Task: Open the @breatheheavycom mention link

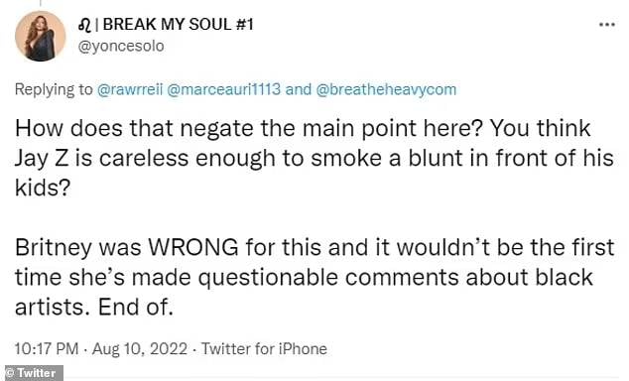Action: (x=386, y=89)
